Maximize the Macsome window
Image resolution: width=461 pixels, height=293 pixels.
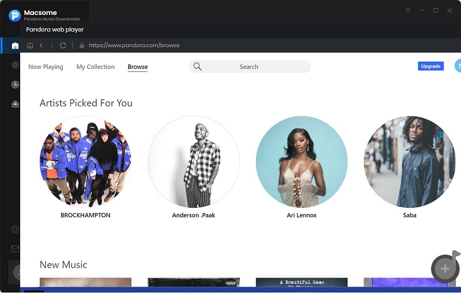pos(436,10)
